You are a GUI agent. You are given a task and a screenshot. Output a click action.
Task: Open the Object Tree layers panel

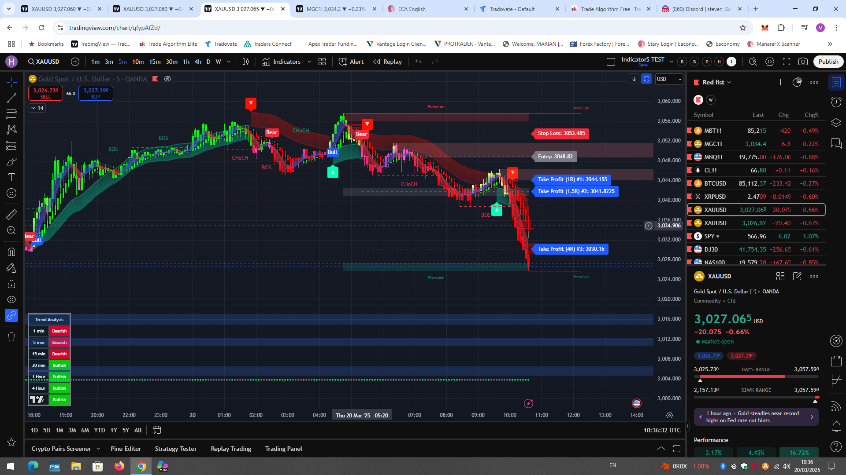coord(836,122)
